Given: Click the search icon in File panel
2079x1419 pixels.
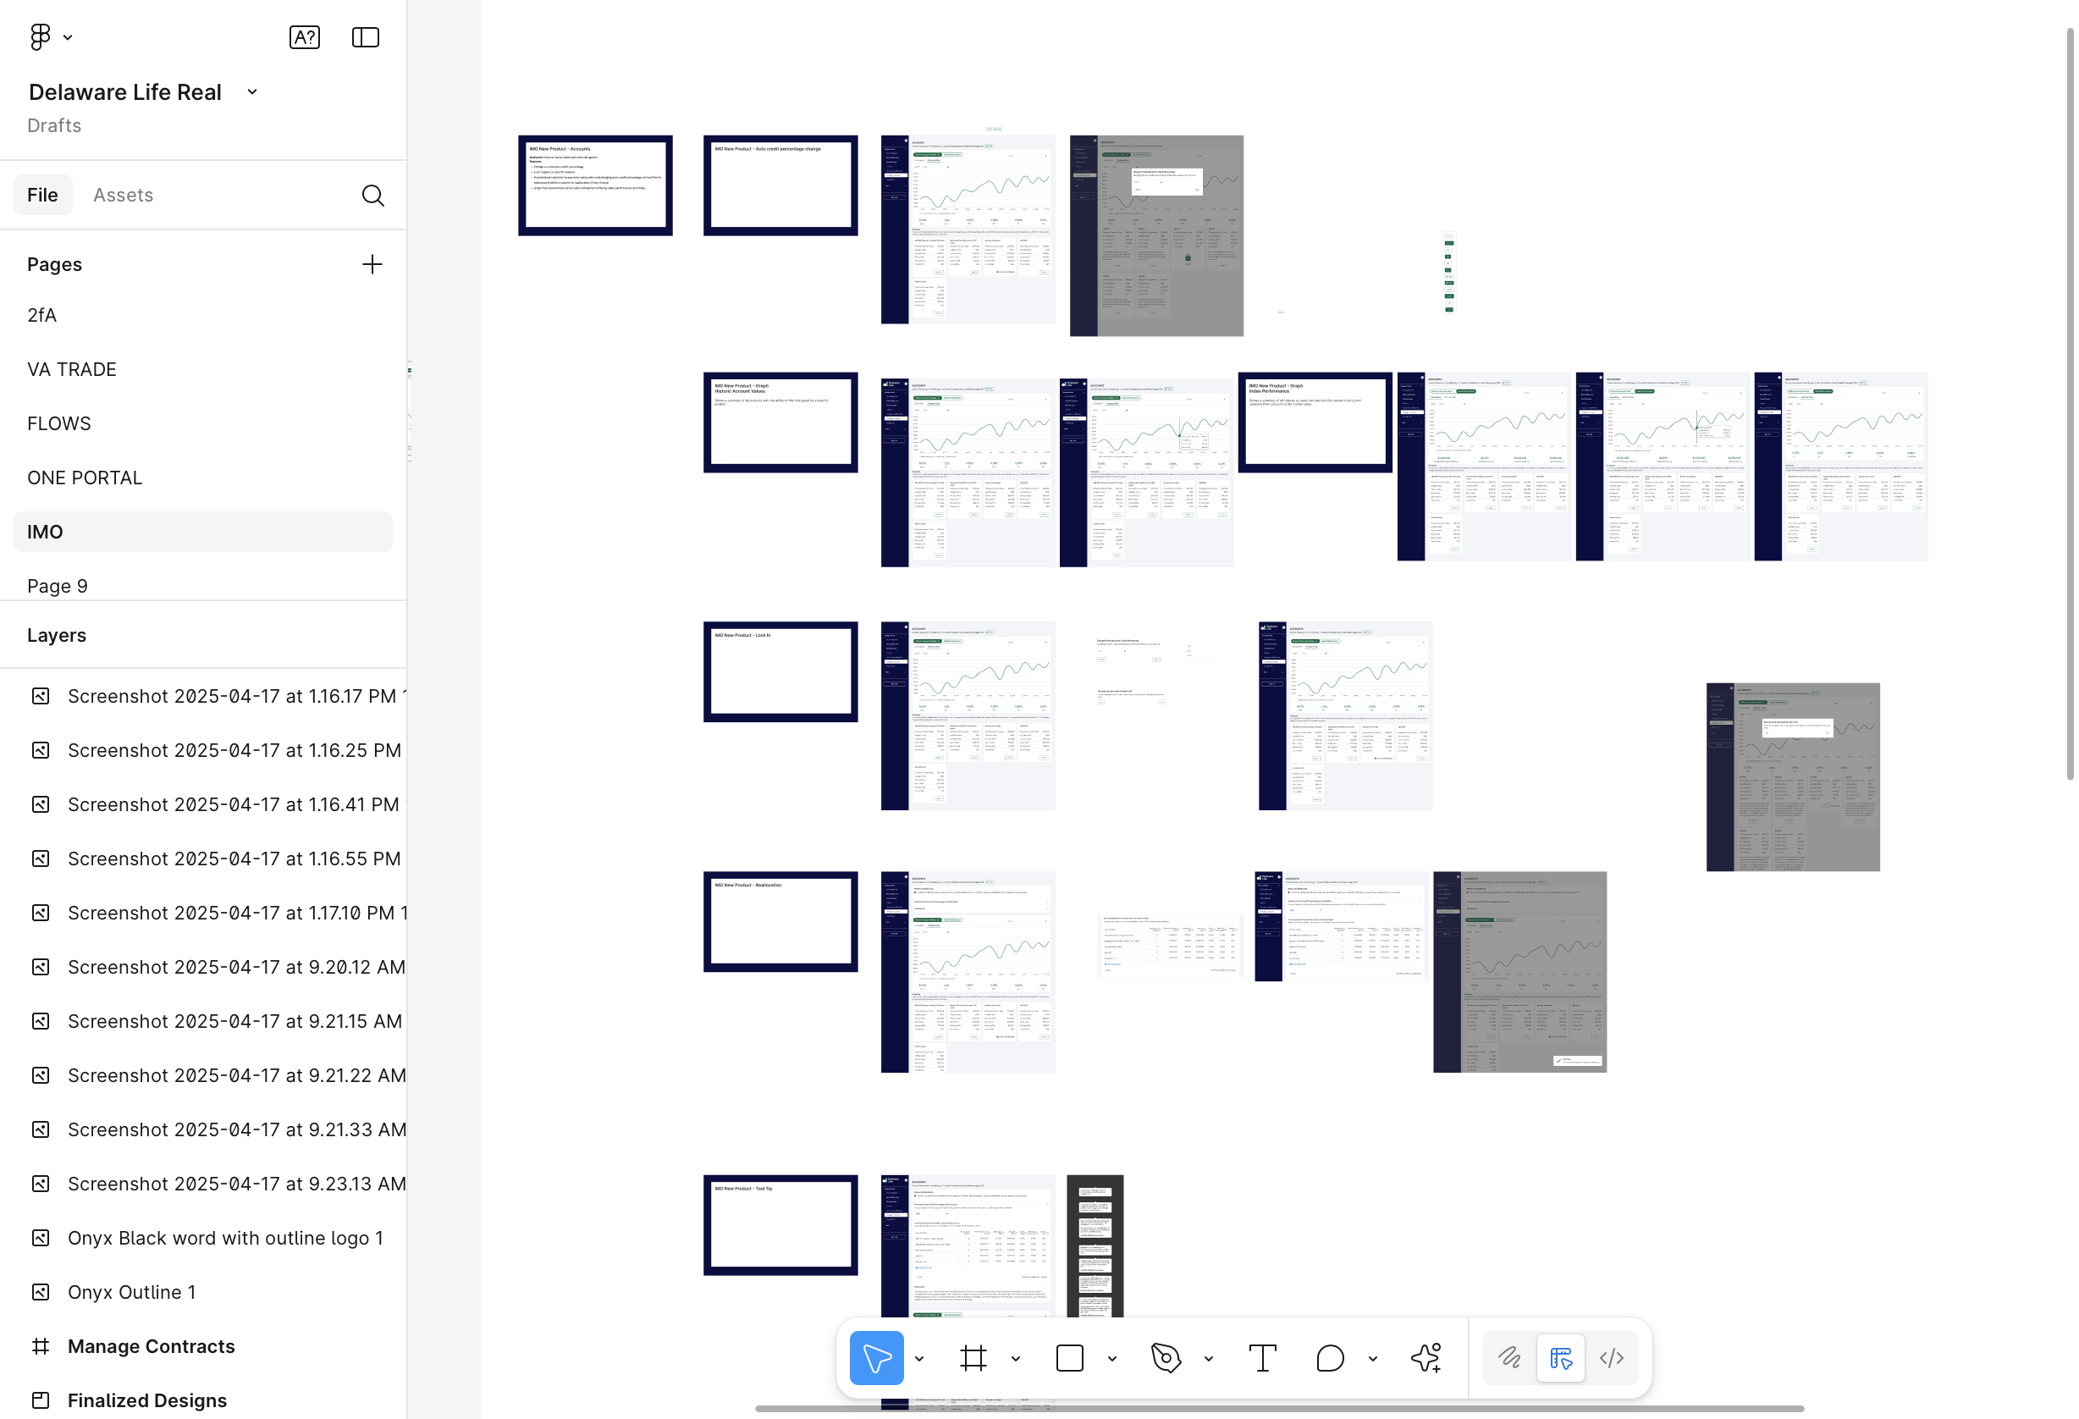Looking at the screenshot, I should 372,195.
